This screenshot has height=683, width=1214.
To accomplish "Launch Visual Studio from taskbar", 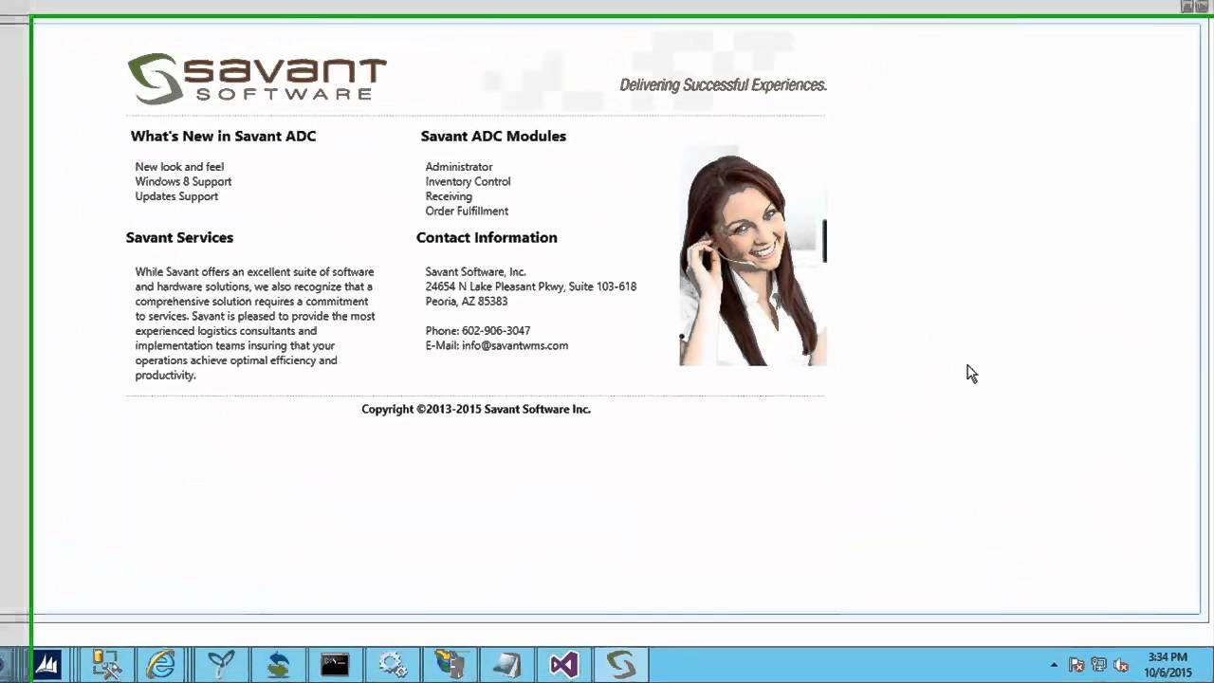I will (563, 665).
